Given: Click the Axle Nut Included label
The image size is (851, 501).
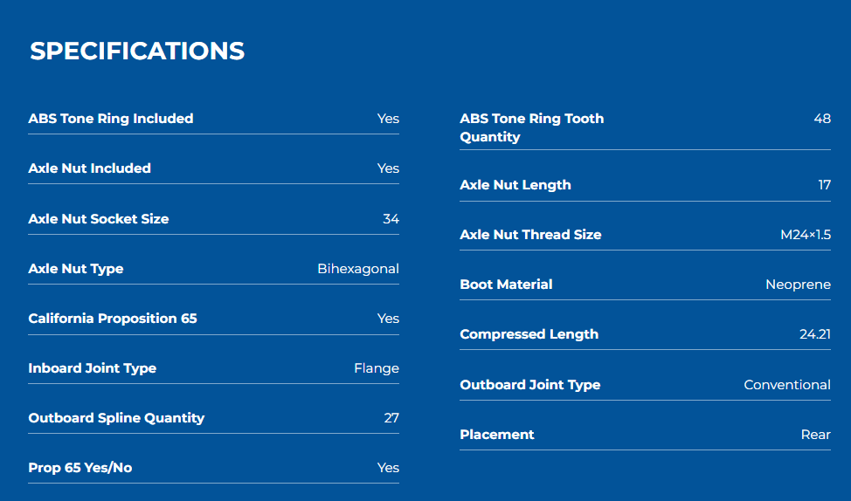Looking at the screenshot, I should [89, 168].
